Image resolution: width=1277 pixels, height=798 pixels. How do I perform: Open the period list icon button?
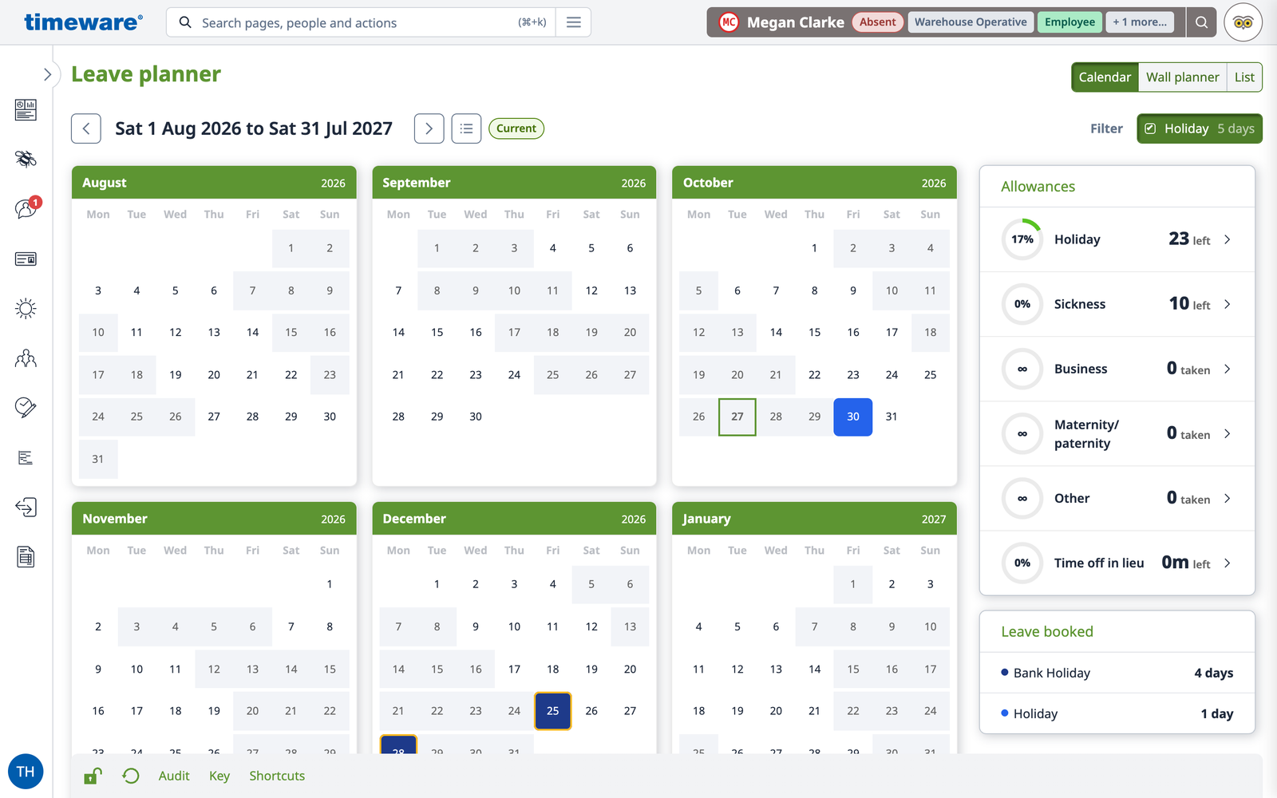466,128
